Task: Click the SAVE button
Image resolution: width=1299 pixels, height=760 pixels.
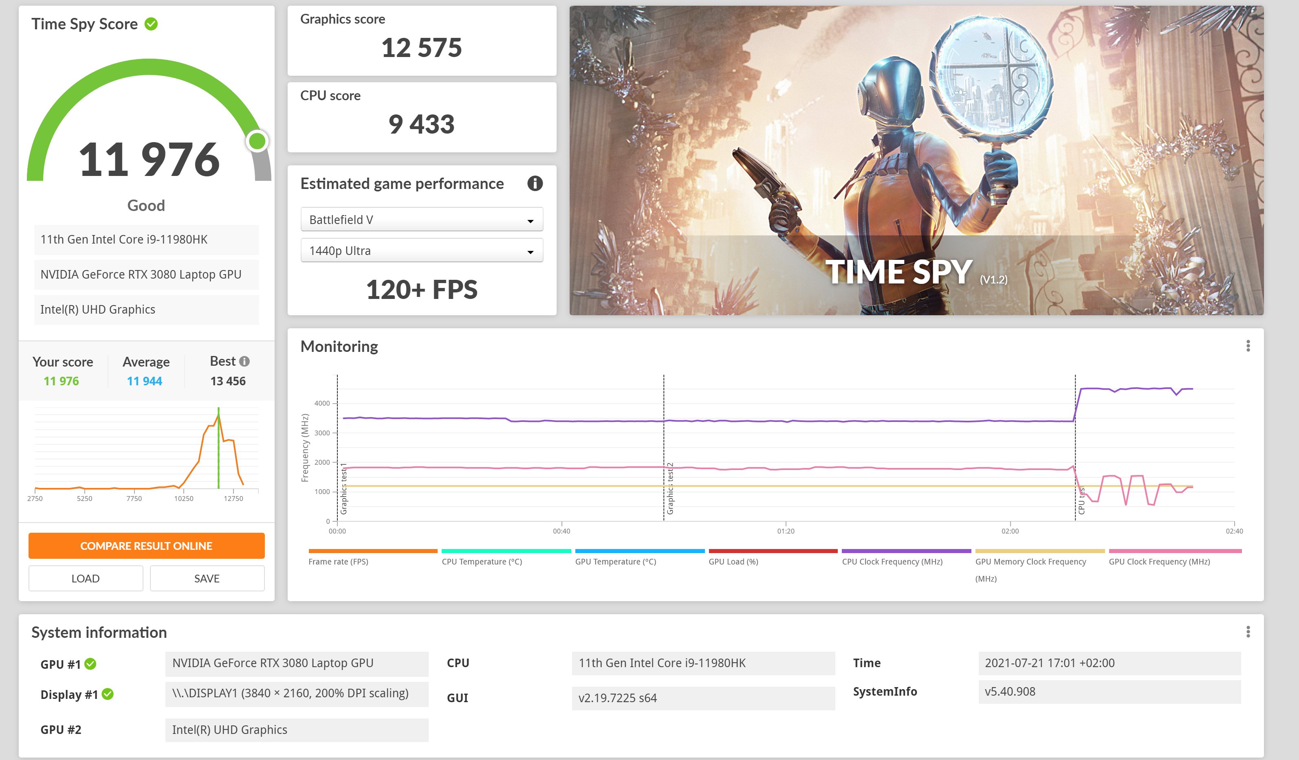Action: click(x=207, y=578)
